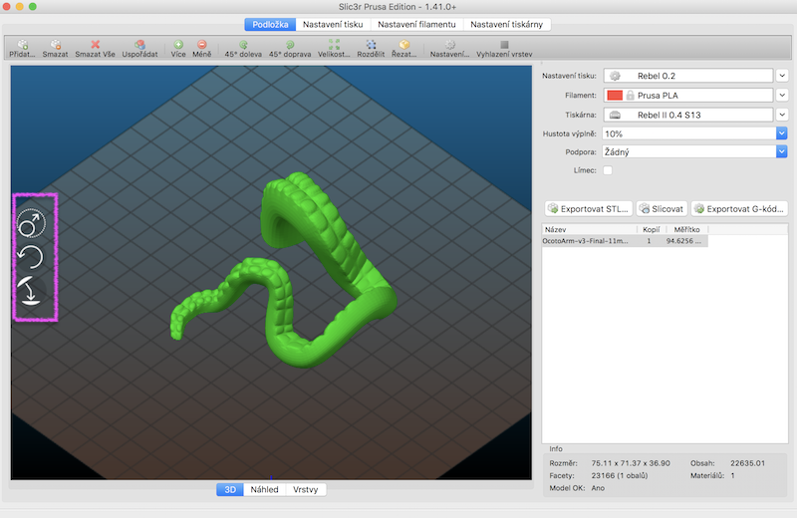Select the circular rotate gizmo in 3D view
The width and height of the screenshot is (797, 518).
point(33,257)
